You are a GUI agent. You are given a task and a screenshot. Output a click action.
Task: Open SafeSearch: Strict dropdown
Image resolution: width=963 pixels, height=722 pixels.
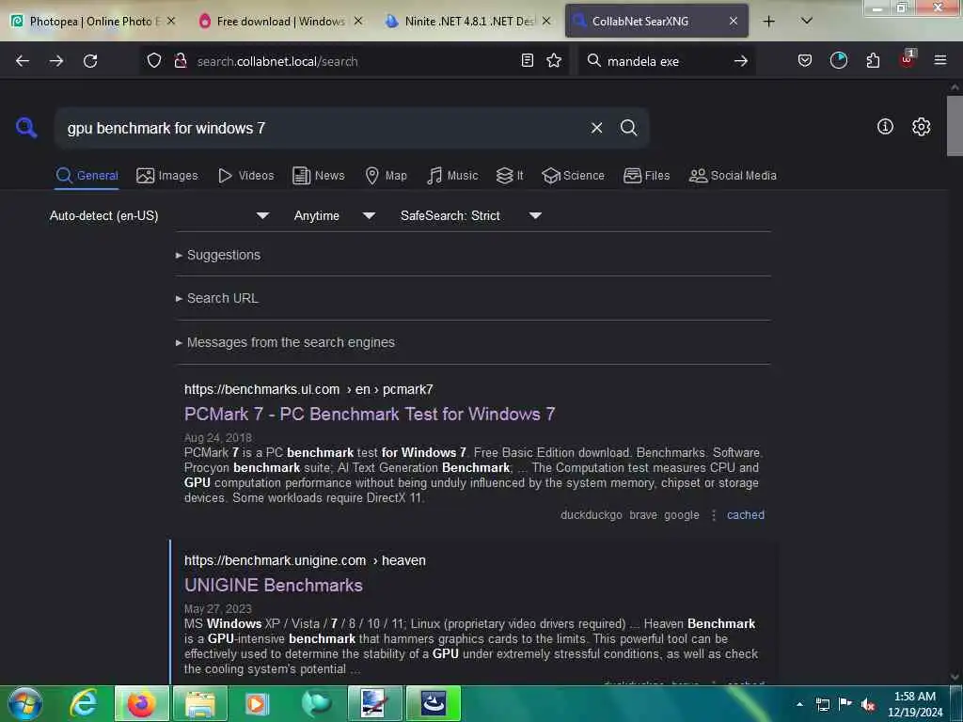coord(470,215)
